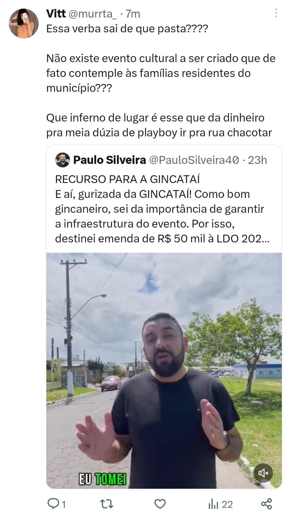
Task: Open Vitt's profile picture
Action: [x=24, y=23]
